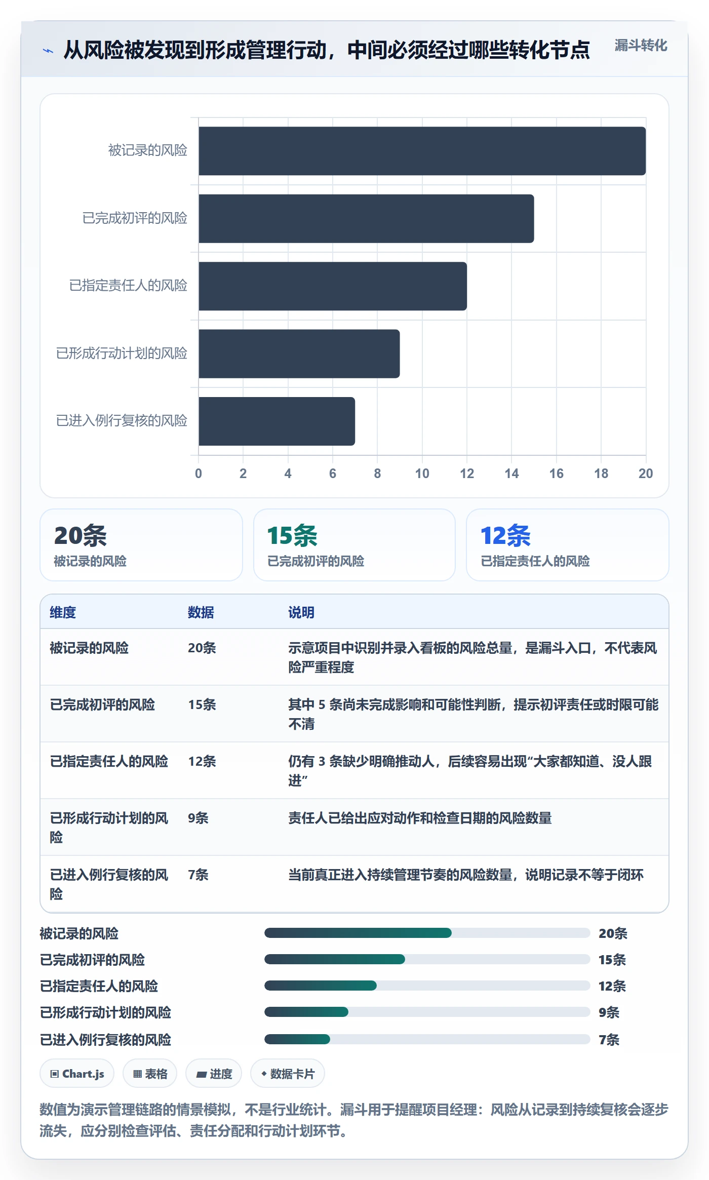Click the 12条 data card
709x1180 pixels.
568,545
